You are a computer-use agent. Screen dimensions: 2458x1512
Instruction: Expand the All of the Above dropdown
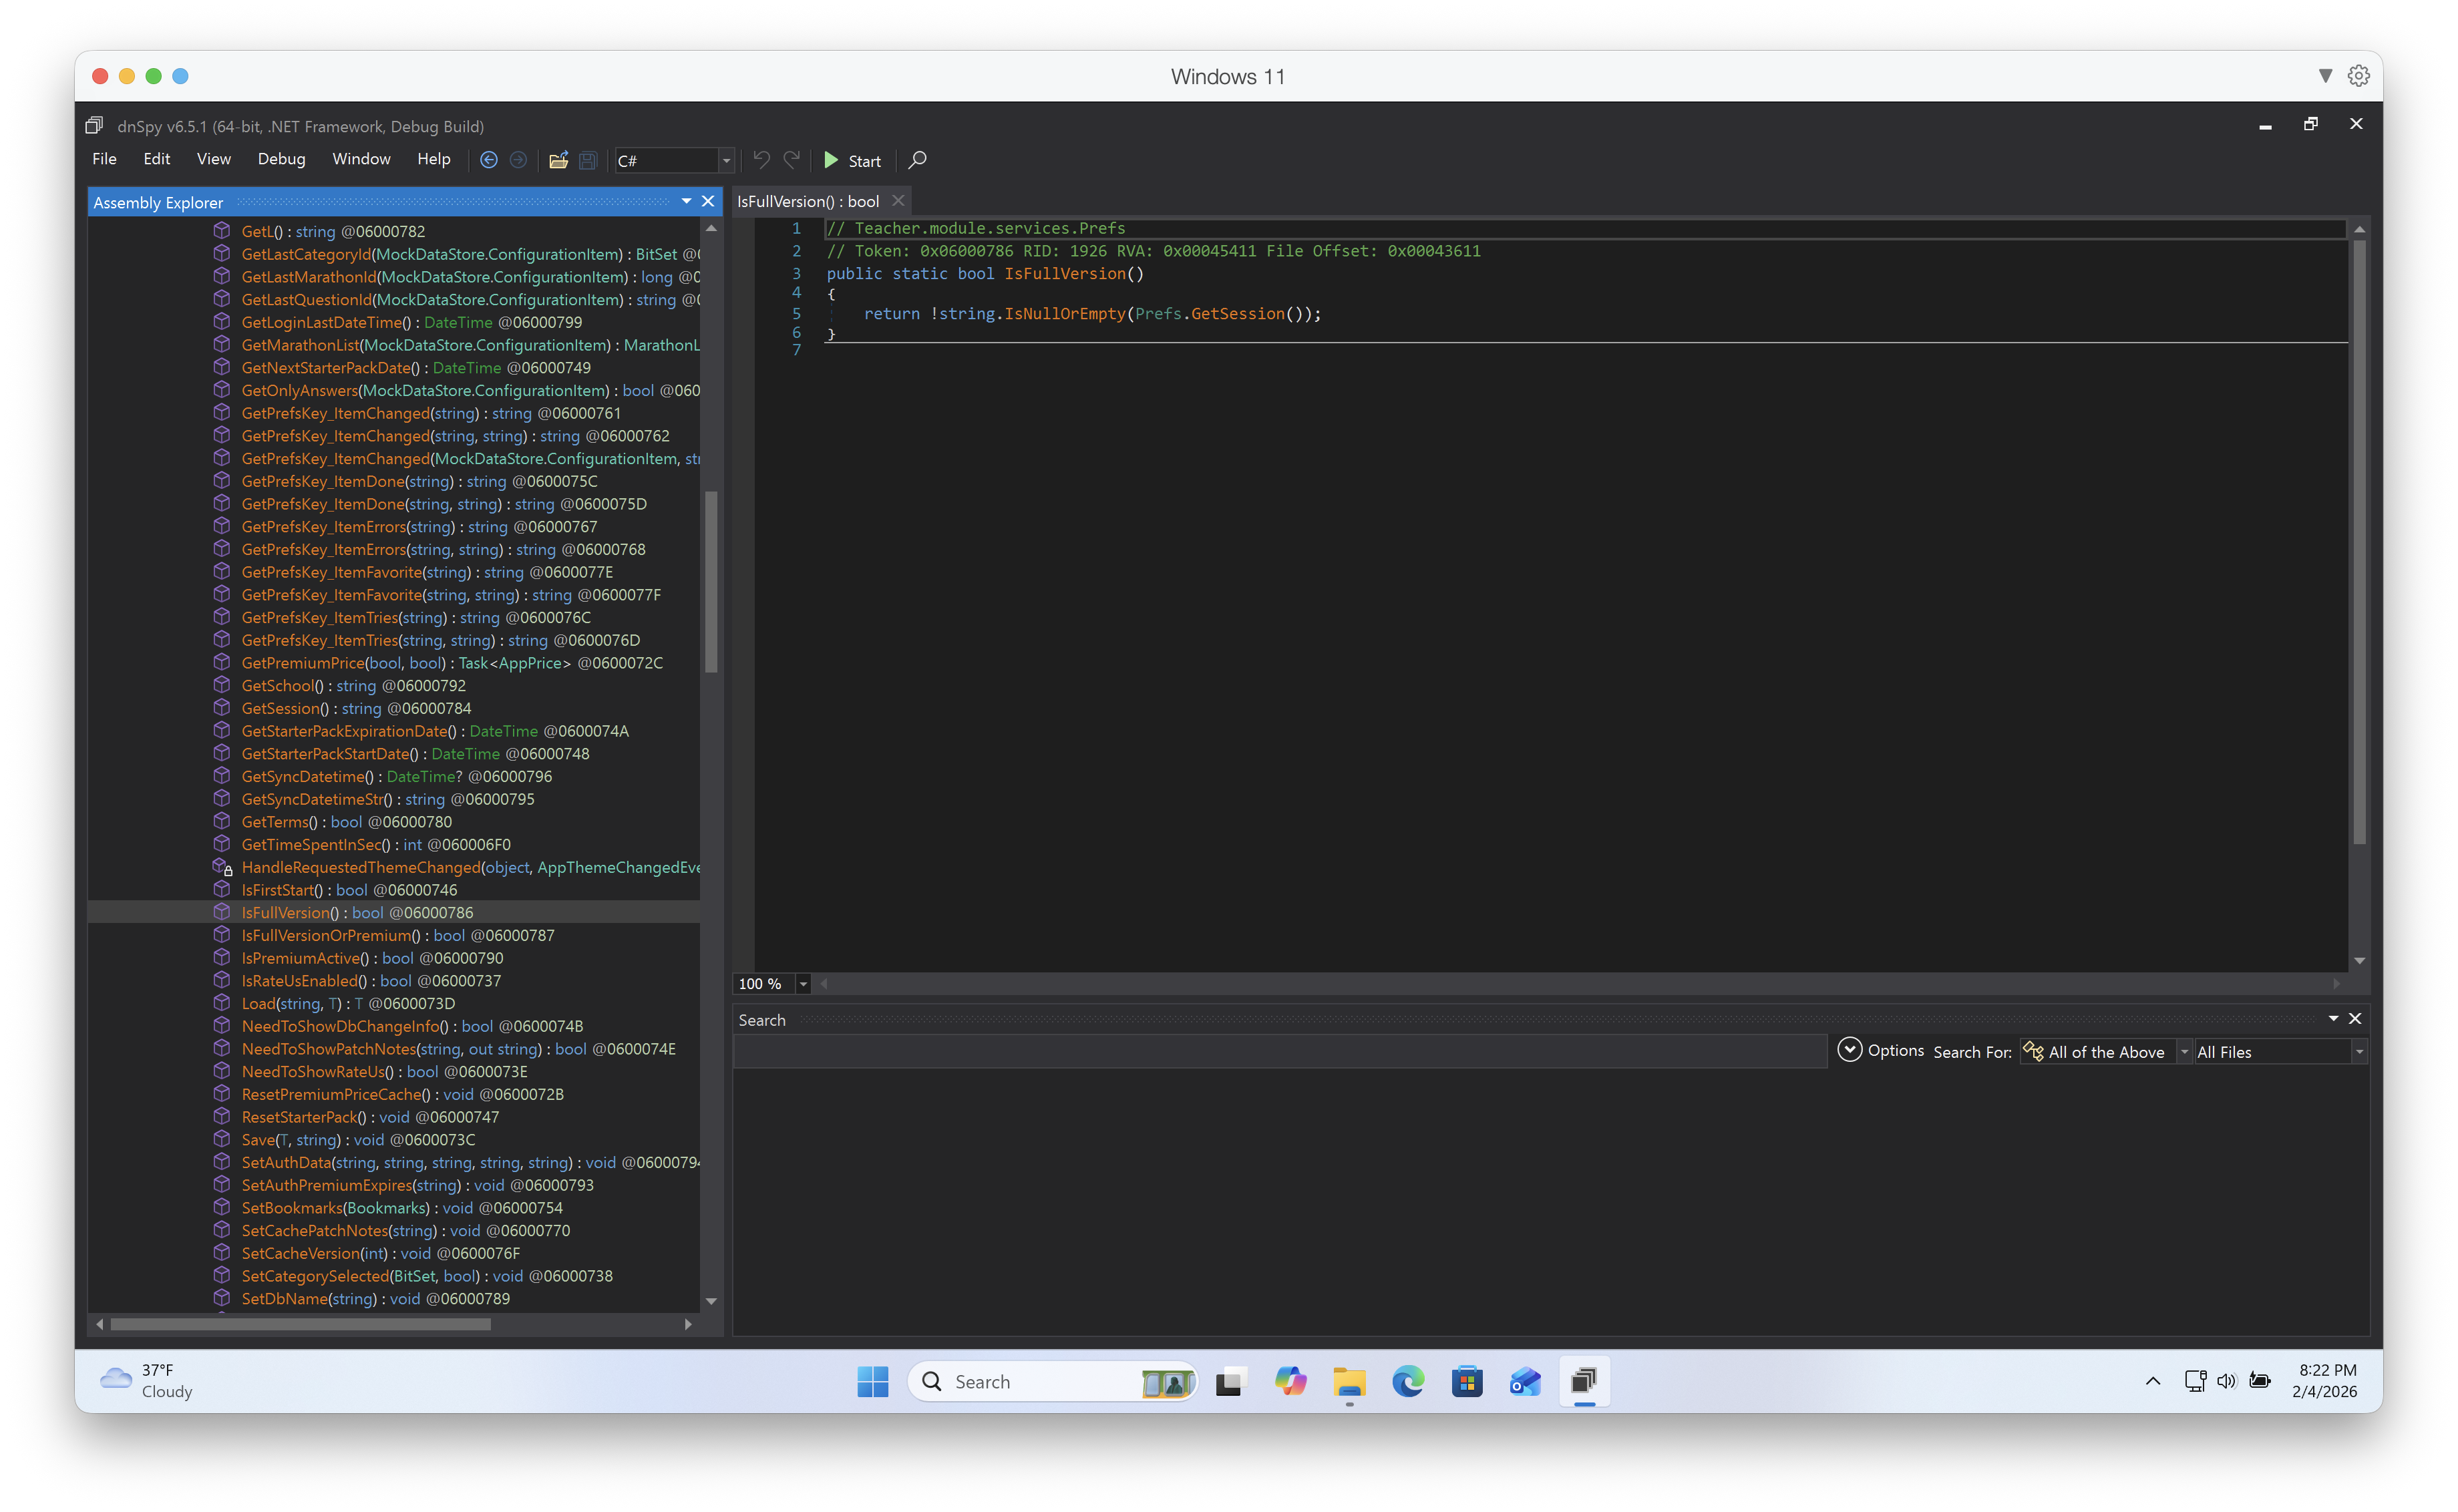click(2184, 1052)
